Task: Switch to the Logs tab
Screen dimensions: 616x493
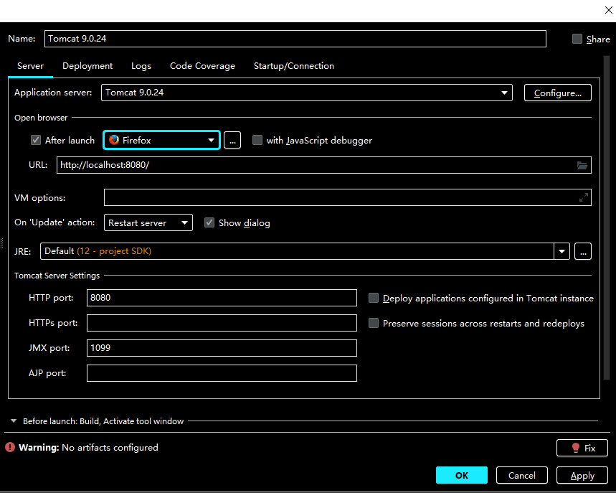Action: [x=141, y=66]
